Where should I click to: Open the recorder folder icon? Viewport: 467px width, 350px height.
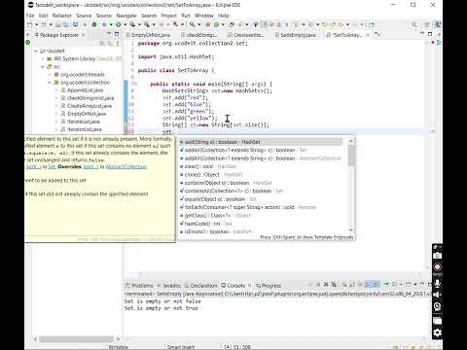coord(437,321)
